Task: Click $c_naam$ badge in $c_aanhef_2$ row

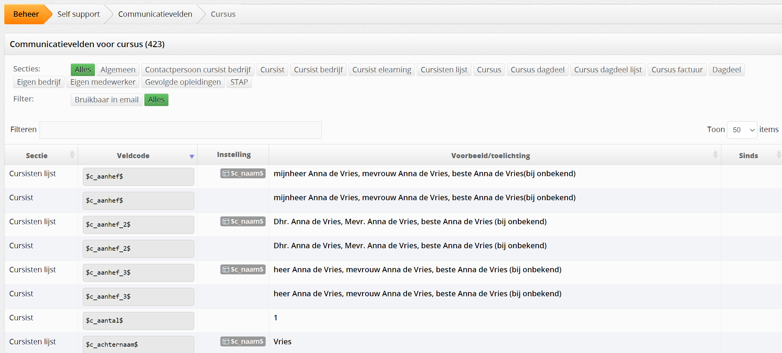Action: point(243,221)
